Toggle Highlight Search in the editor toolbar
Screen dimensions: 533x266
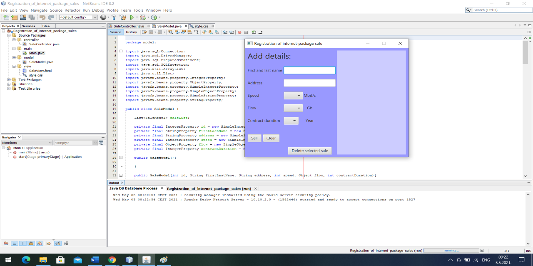coord(191,32)
